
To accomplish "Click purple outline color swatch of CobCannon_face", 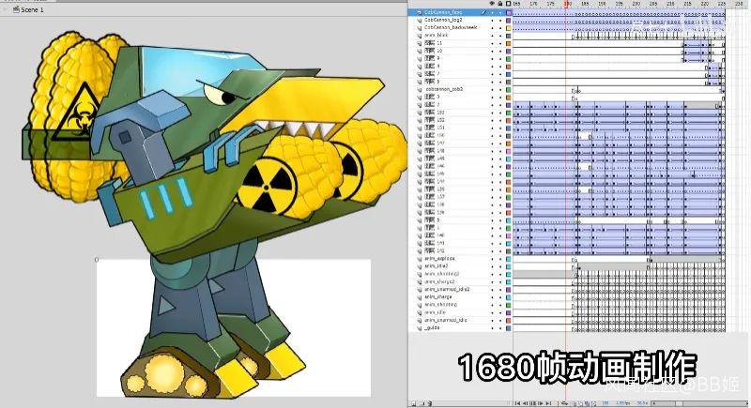I will coord(508,13).
